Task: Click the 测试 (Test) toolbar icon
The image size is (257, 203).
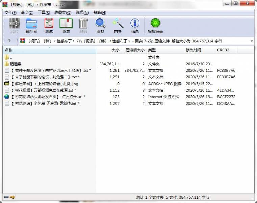Action: (49, 26)
